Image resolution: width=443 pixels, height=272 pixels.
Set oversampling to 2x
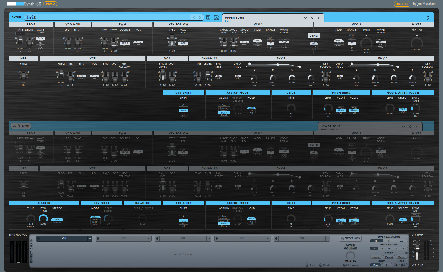(389, 241)
